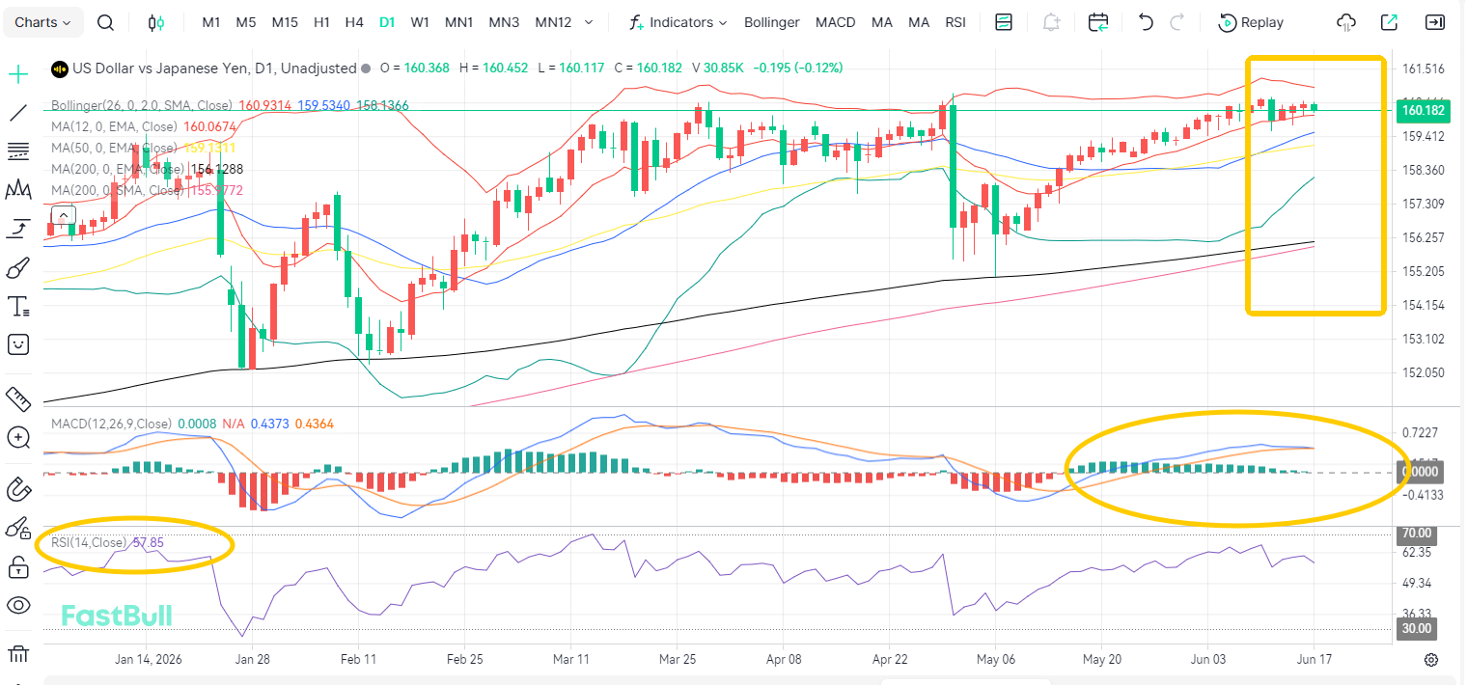Open the symbol search magnifier

tap(106, 22)
